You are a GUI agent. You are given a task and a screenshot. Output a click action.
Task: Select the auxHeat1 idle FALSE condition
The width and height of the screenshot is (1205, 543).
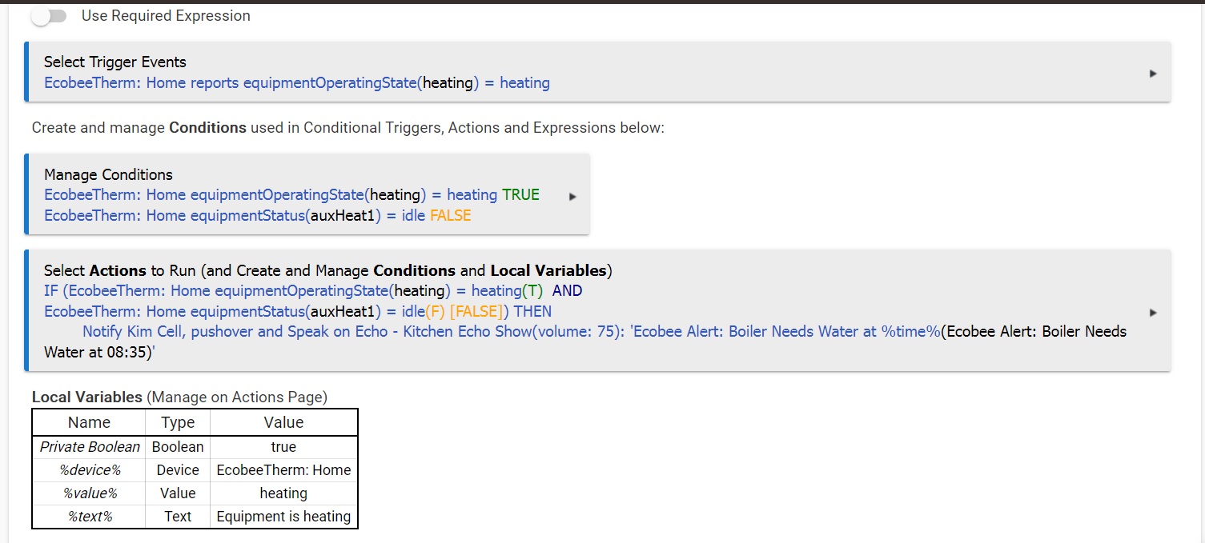click(x=257, y=215)
